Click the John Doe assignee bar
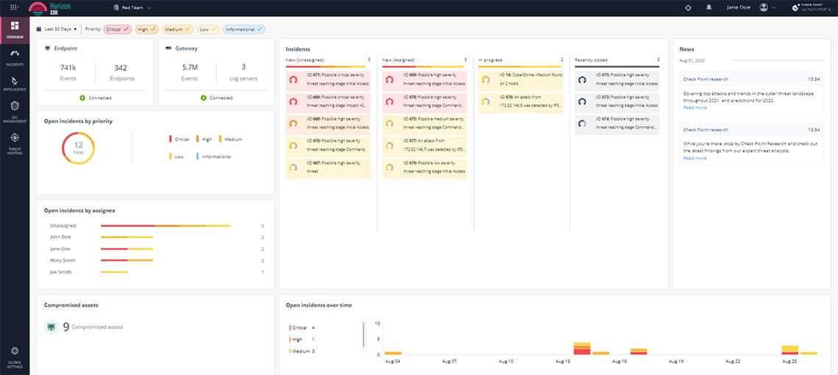Screen dimensions: 838x375 click(x=126, y=237)
